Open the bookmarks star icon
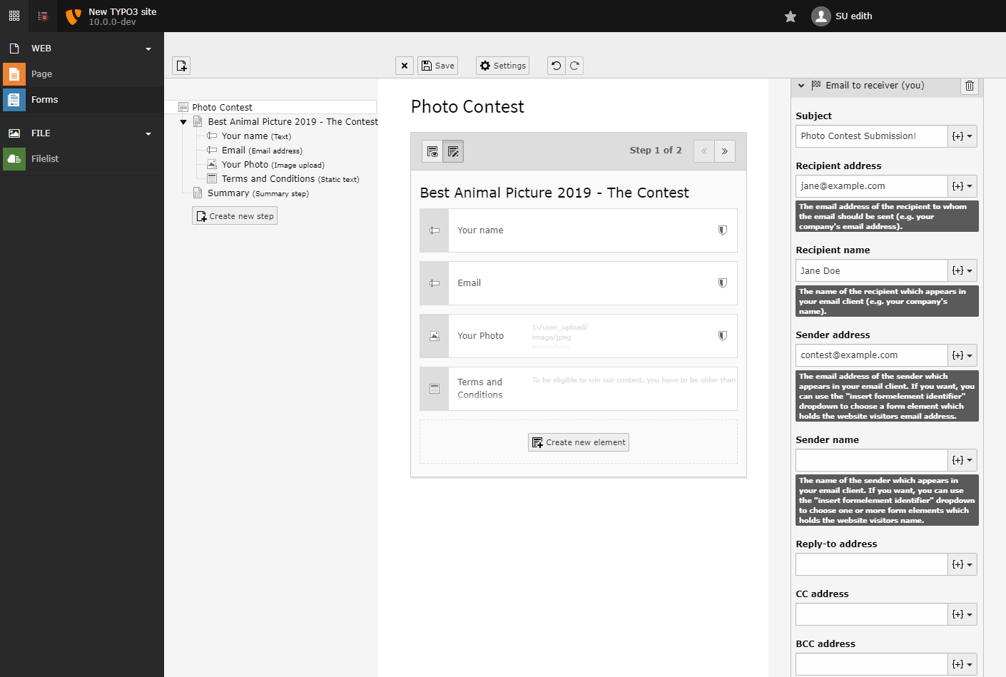Viewport: 1006px width, 677px height. tap(791, 16)
